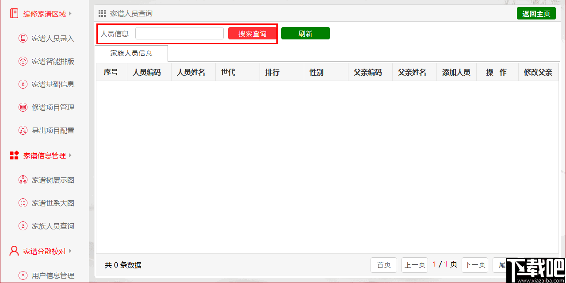The image size is (566, 283).
Task: Click the icon beside 家族人员查询
Action: pyautogui.click(x=23, y=226)
